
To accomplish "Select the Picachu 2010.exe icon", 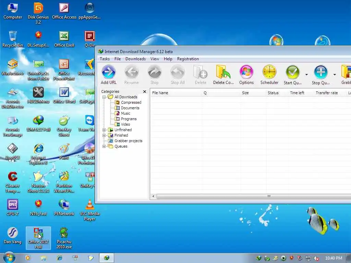I will (x=64, y=238).
